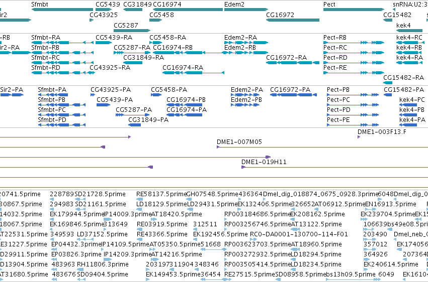
Task: Select the Edem2 gene label
Action: click(234, 5)
